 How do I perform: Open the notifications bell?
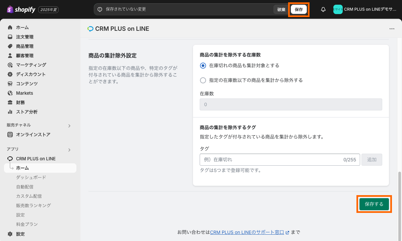(323, 9)
